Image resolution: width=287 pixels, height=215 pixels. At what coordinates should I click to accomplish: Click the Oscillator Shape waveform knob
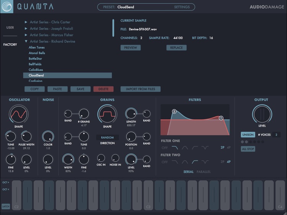[18, 114]
